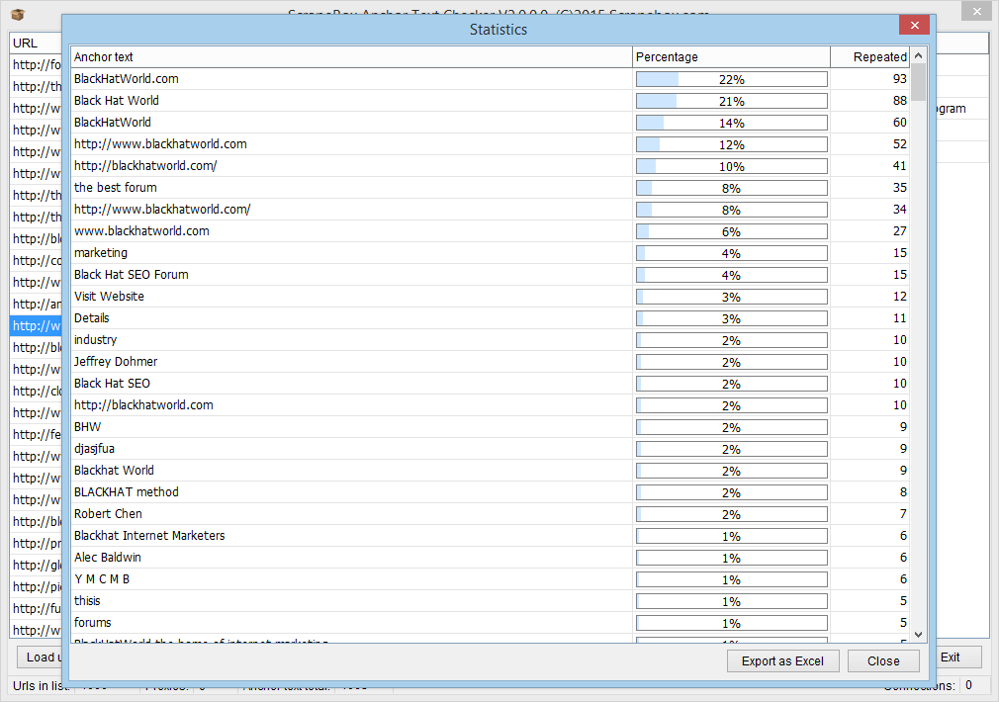Select the 'BHW' anchor row
The image size is (999, 702).
point(490,427)
